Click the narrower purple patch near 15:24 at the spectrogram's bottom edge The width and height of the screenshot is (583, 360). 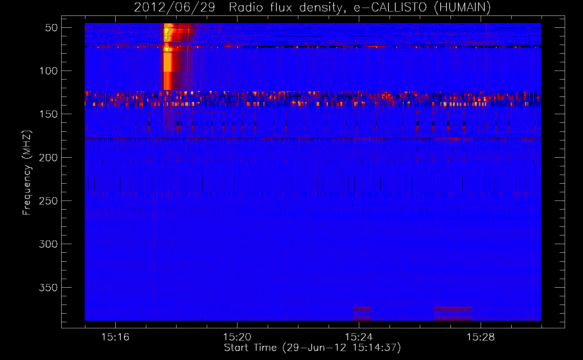(x=362, y=314)
